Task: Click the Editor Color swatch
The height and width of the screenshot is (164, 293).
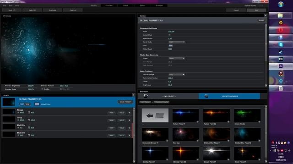Action: 170,46
